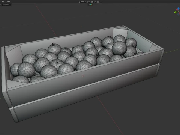
Task: Select the crate's lower front plank
Action: click(86, 93)
